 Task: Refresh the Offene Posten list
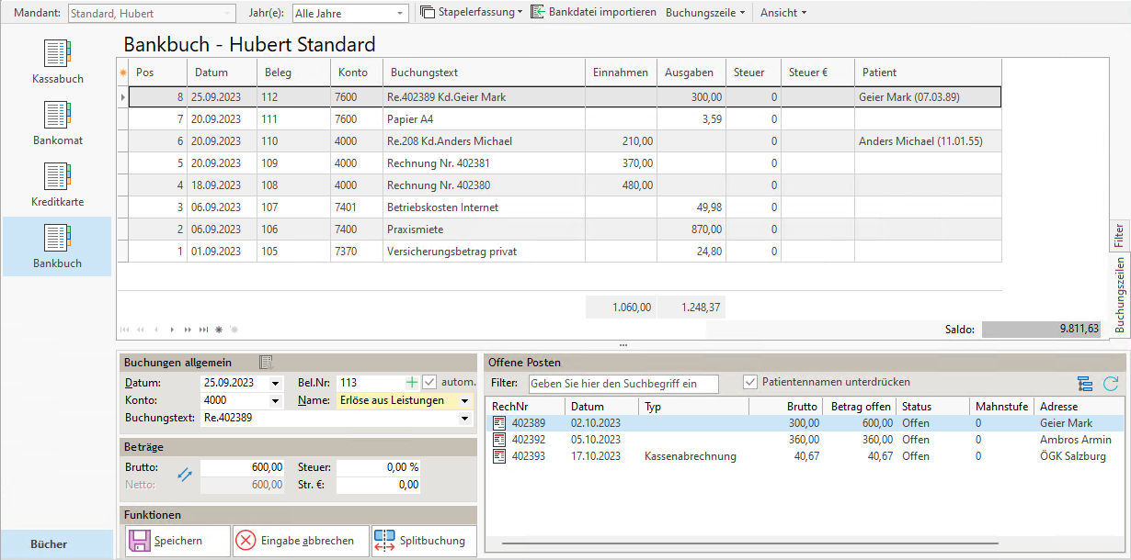click(x=1111, y=384)
